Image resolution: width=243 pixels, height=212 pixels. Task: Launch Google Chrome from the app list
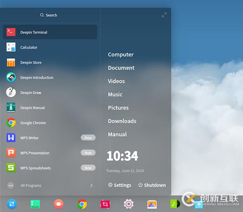click(x=50, y=122)
